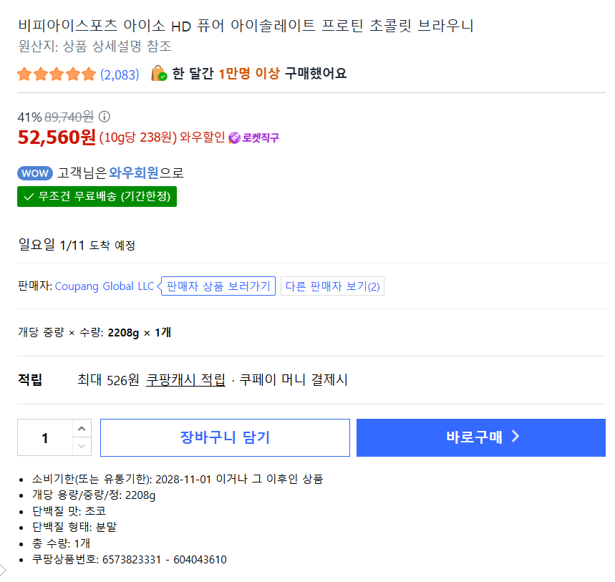The height and width of the screenshot is (582, 615).
Task: Click the green 무조건 무료배송 badge
Action: pyautogui.click(x=97, y=197)
